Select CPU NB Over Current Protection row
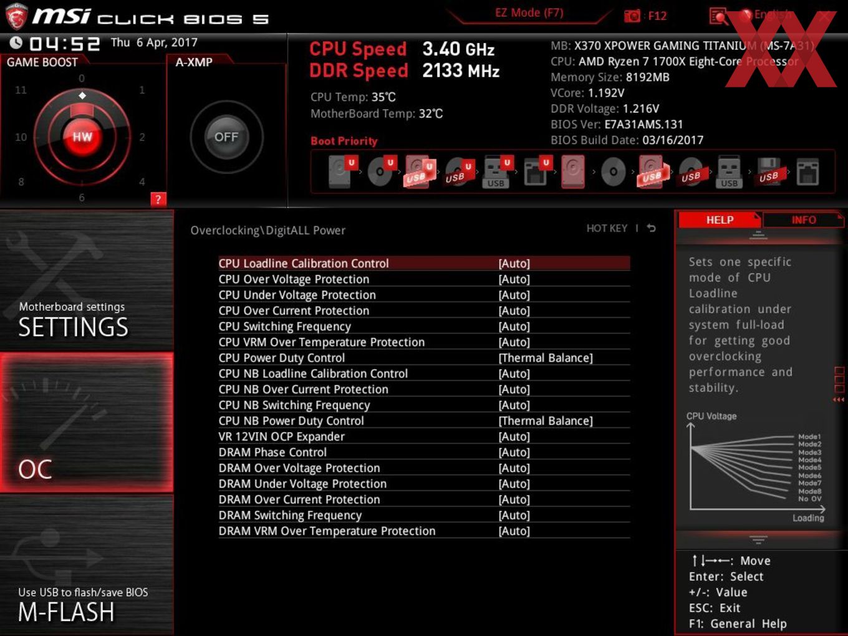The width and height of the screenshot is (848, 636). coord(424,389)
